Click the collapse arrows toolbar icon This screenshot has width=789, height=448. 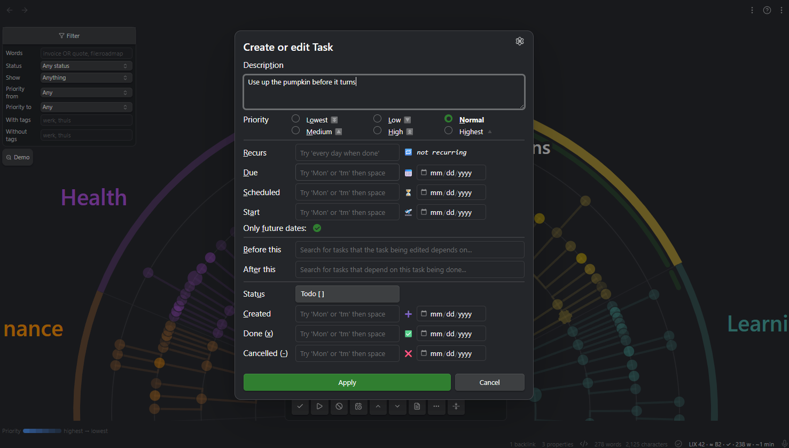pyautogui.click(x=456, y=406)
